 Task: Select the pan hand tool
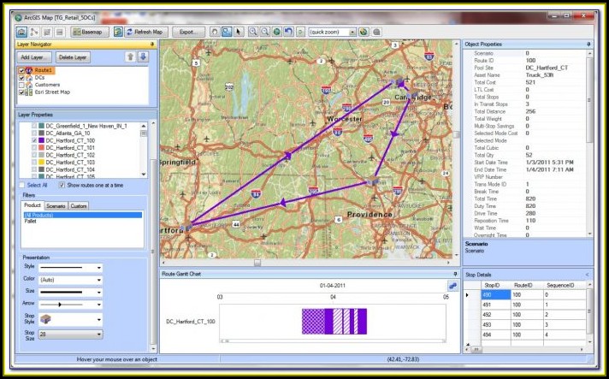click(214, 32)
